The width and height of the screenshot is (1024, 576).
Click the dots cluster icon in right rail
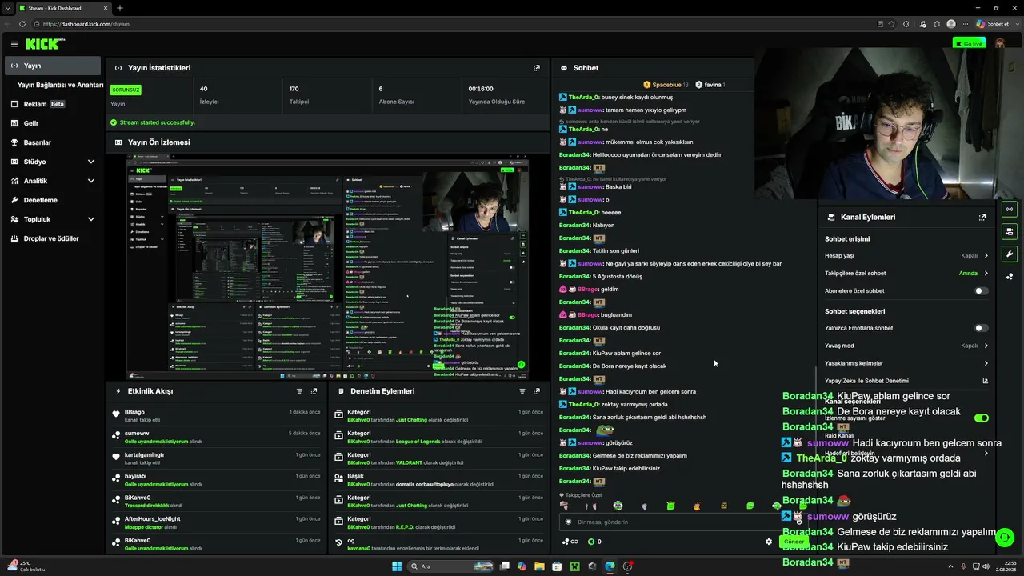pos(1010,277)
